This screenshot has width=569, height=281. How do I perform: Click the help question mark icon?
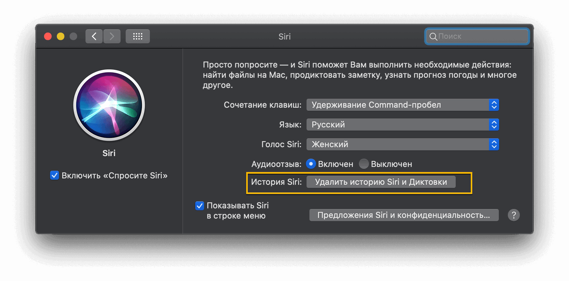point(514,215)
